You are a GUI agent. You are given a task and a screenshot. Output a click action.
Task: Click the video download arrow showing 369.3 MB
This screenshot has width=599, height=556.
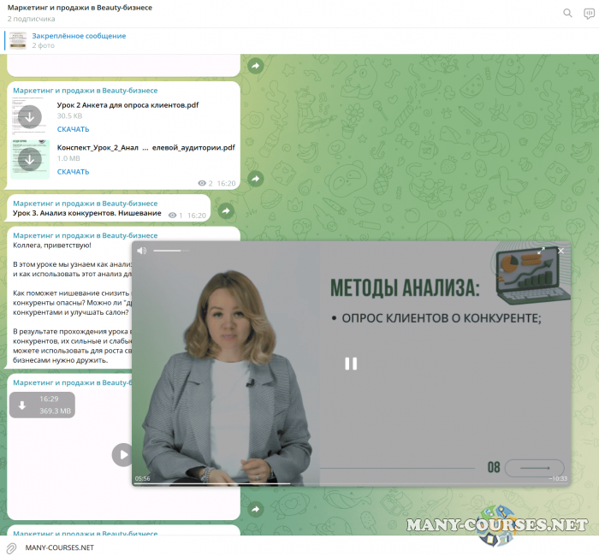tap(23, 405)
